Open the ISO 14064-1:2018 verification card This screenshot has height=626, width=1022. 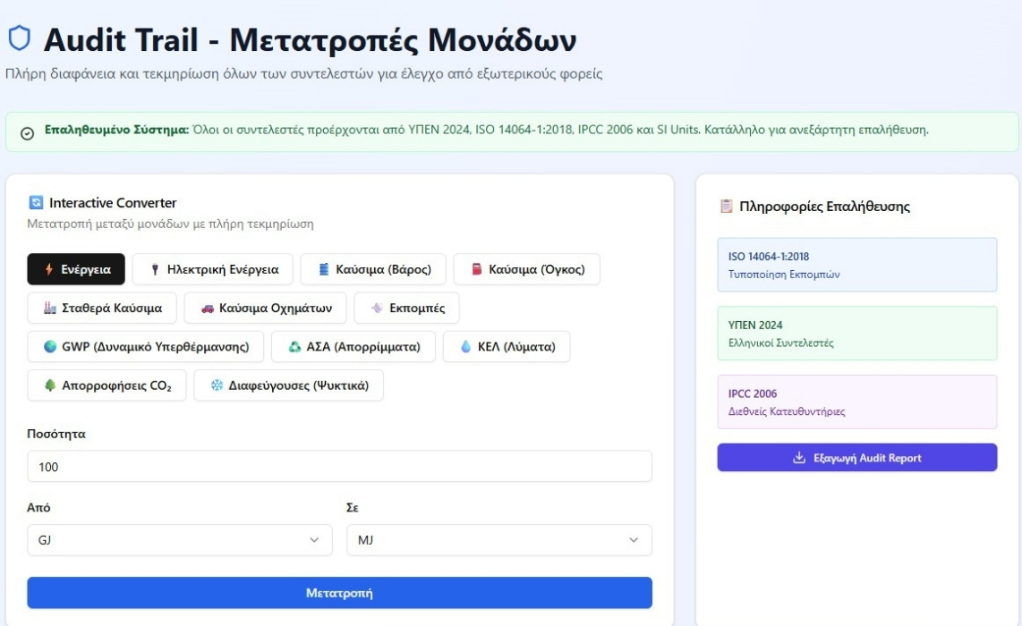pos(857,265)
